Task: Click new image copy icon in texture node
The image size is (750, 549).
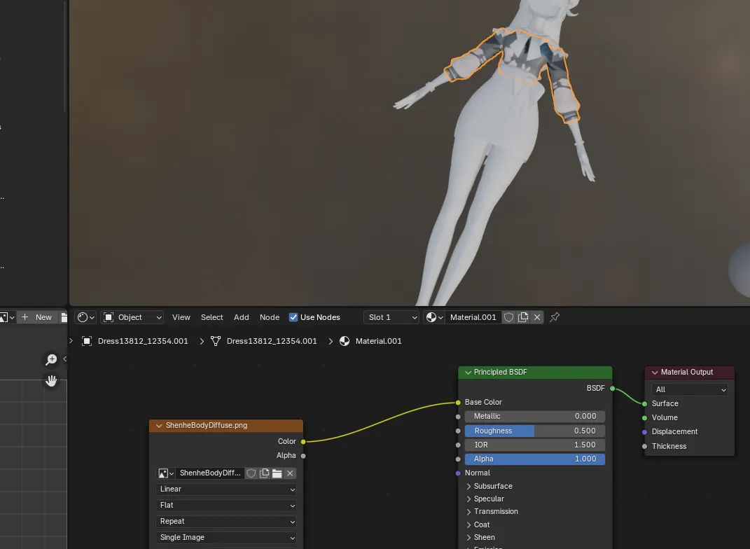Action: click(x=264, y=473)
